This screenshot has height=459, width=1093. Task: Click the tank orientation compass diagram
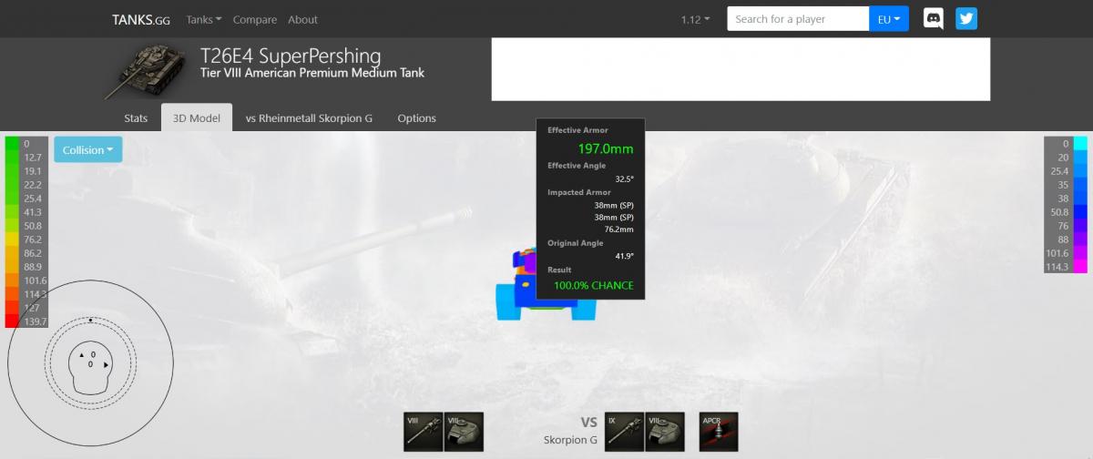pos(90,362)
